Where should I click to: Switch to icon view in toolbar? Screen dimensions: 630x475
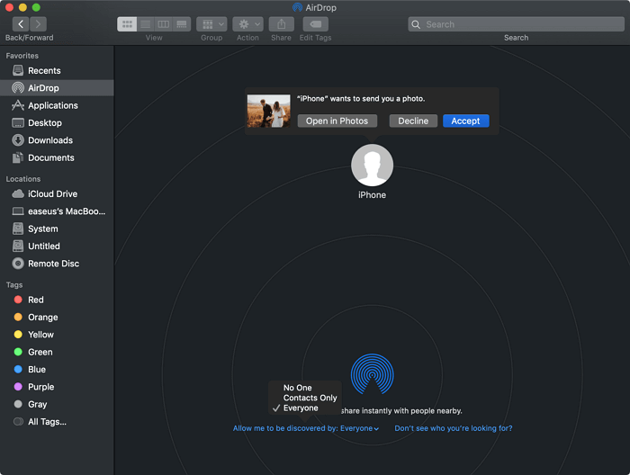[127, 24]
